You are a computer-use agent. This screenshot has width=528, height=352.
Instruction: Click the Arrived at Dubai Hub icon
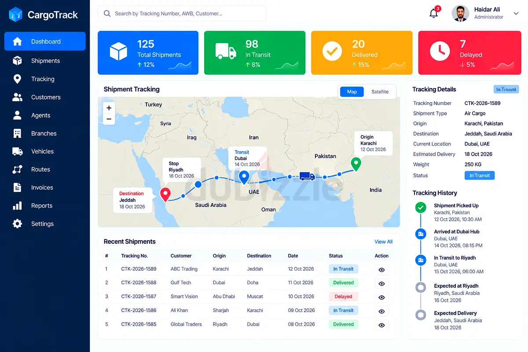(x=421, y=234)
